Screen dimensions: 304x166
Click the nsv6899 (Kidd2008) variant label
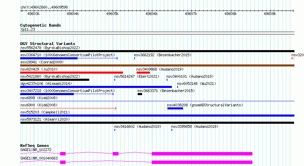[39, 98]
